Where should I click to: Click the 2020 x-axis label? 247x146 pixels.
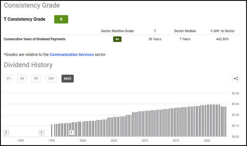207,141
